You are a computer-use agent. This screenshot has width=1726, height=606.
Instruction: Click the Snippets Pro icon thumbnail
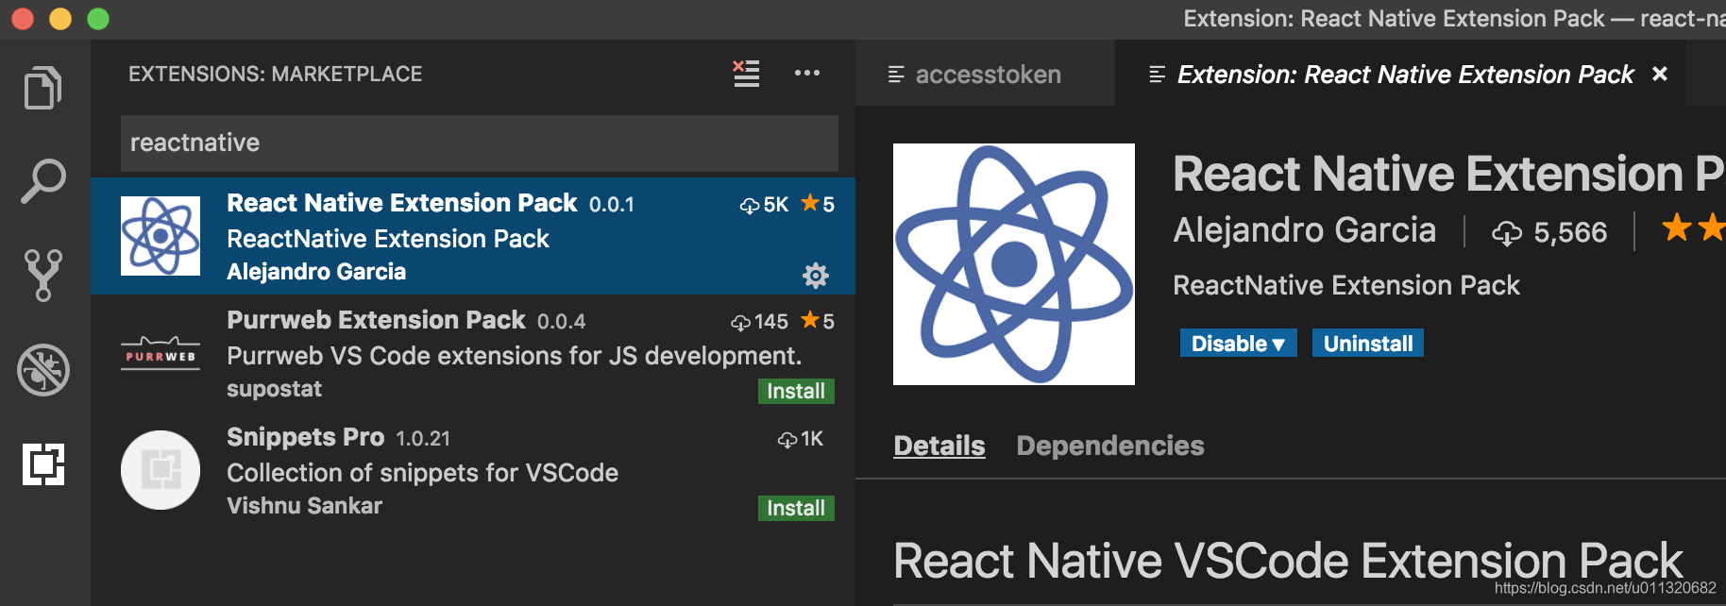click(161, 470)
